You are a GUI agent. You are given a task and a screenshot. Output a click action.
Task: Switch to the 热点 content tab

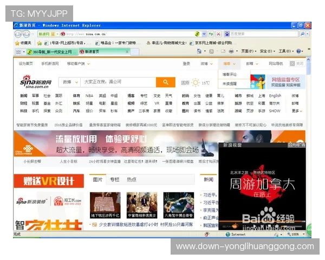[132, 179]
